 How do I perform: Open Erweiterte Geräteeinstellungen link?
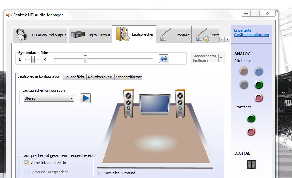(x=251, y=32)
